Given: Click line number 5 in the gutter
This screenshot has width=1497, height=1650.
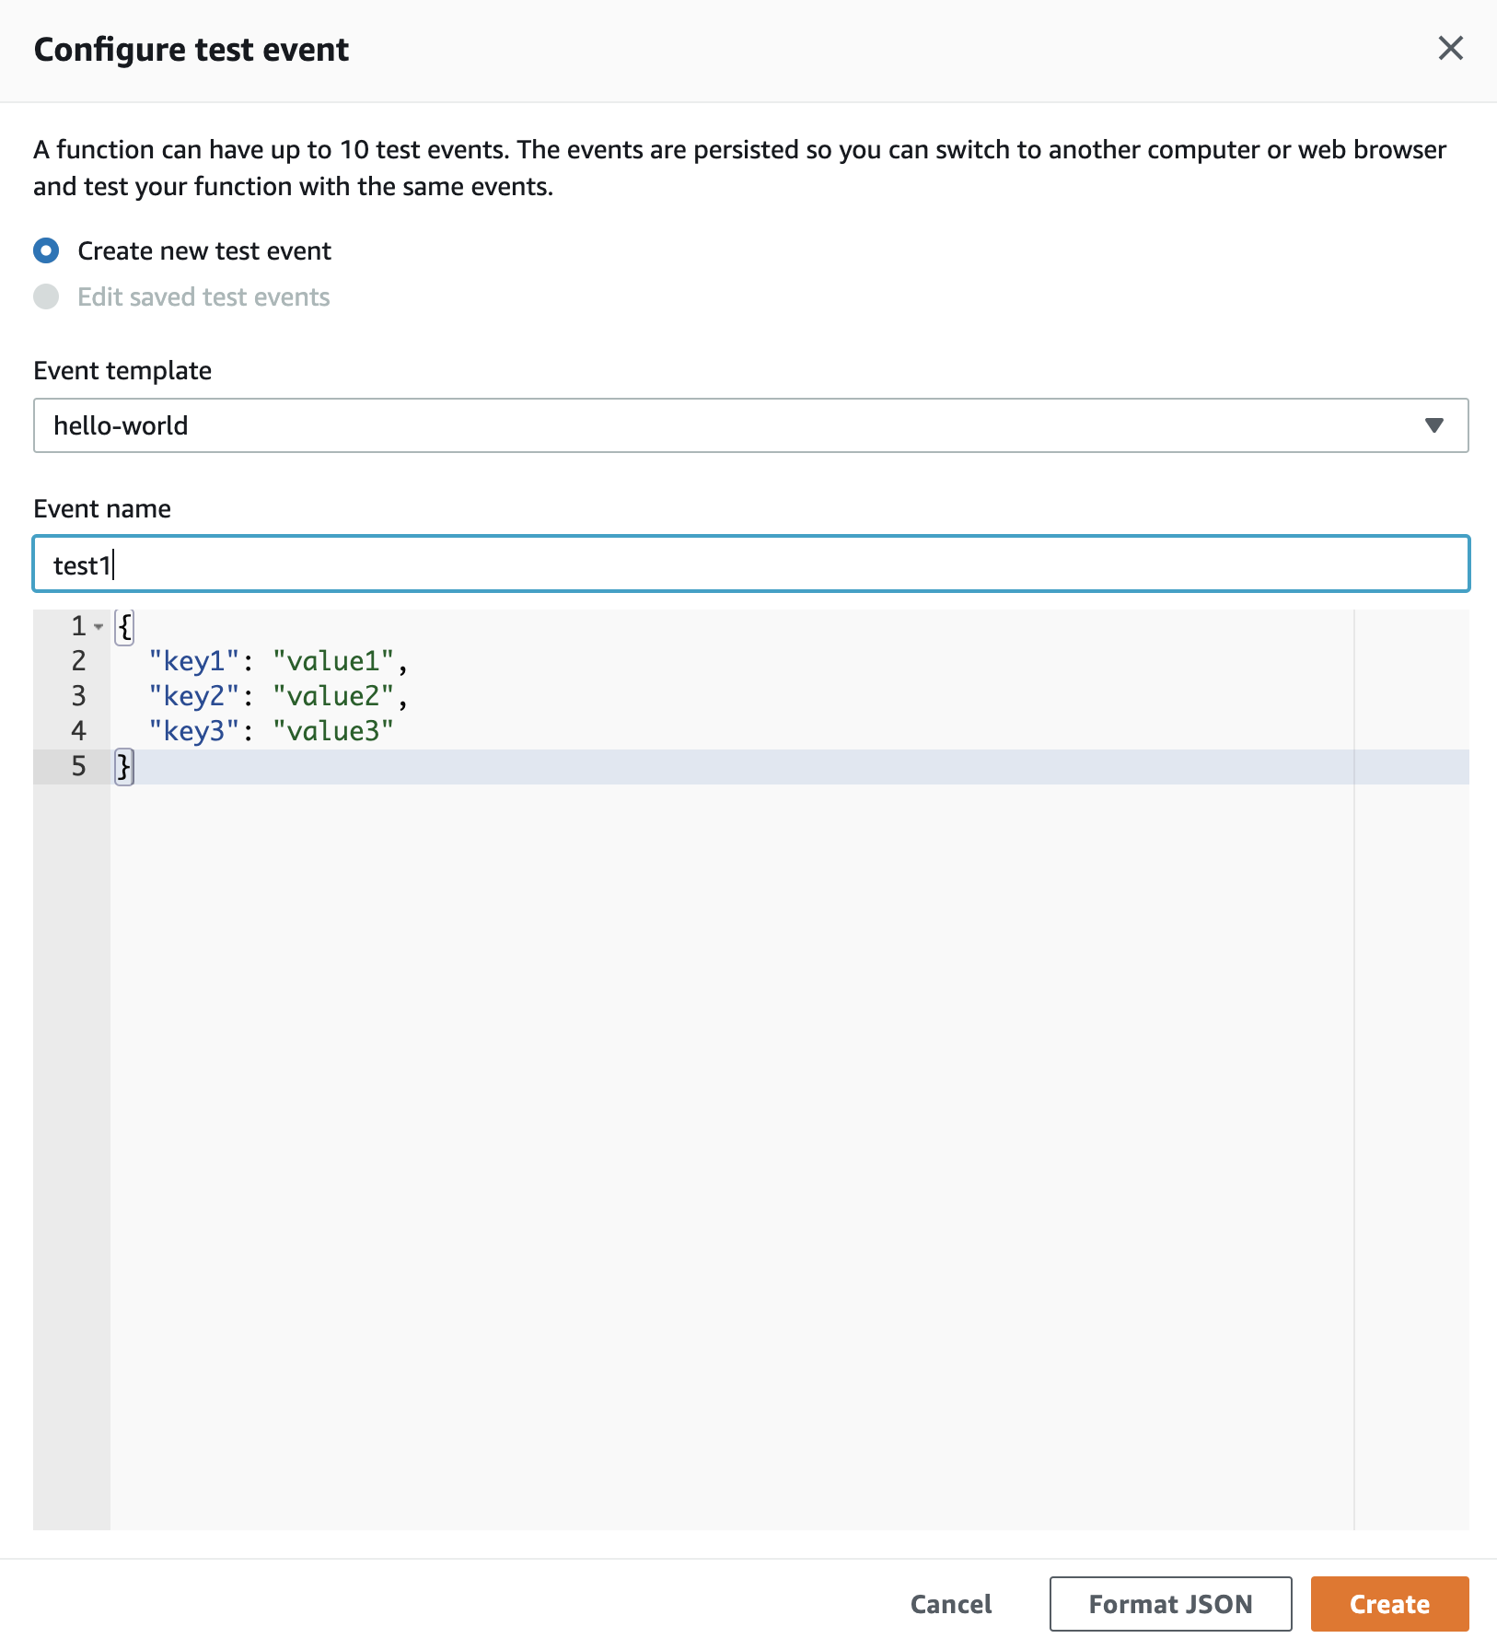Looking at the screenshot, I should (79, 766).
